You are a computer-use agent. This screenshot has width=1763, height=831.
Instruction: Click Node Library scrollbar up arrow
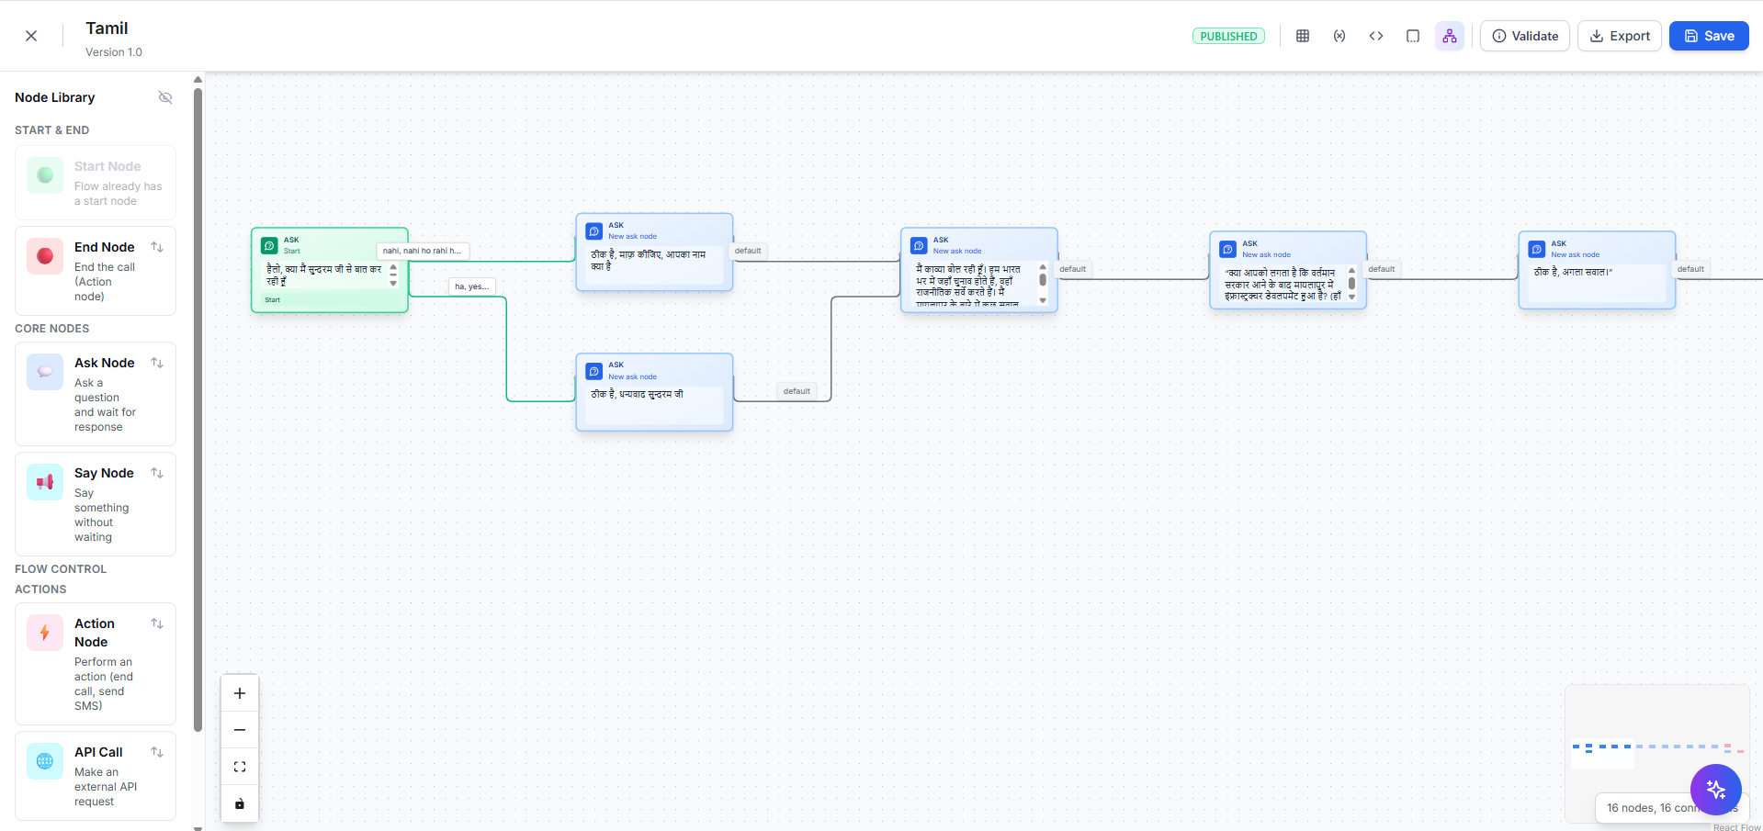point(198,80)
